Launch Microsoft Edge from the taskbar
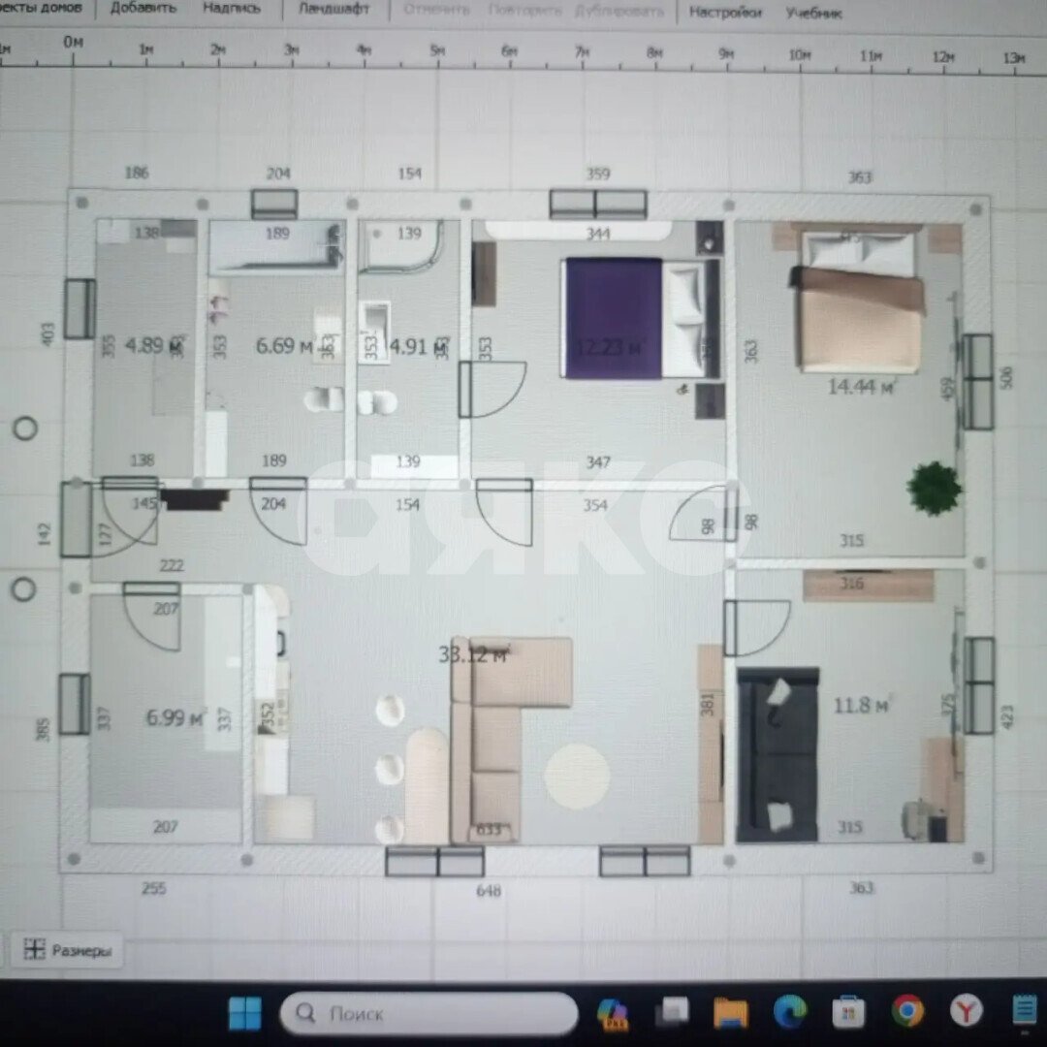Image resolution: width=1047 pixels, height=1047 pixels. point(790,1011)
